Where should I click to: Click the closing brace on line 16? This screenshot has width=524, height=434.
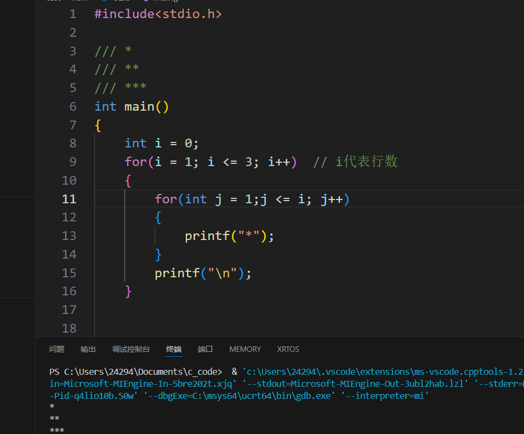(128, 292)
